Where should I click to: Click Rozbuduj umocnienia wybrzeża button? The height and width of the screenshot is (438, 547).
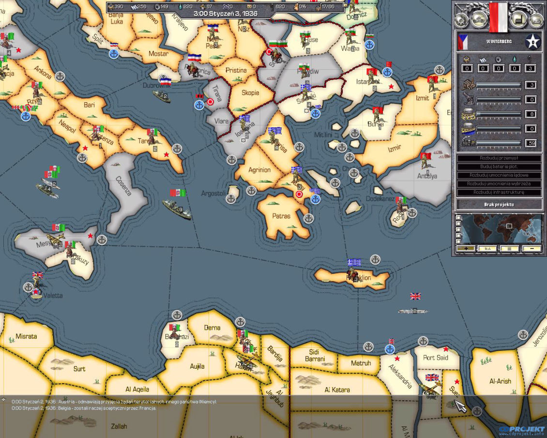point(499,183)
